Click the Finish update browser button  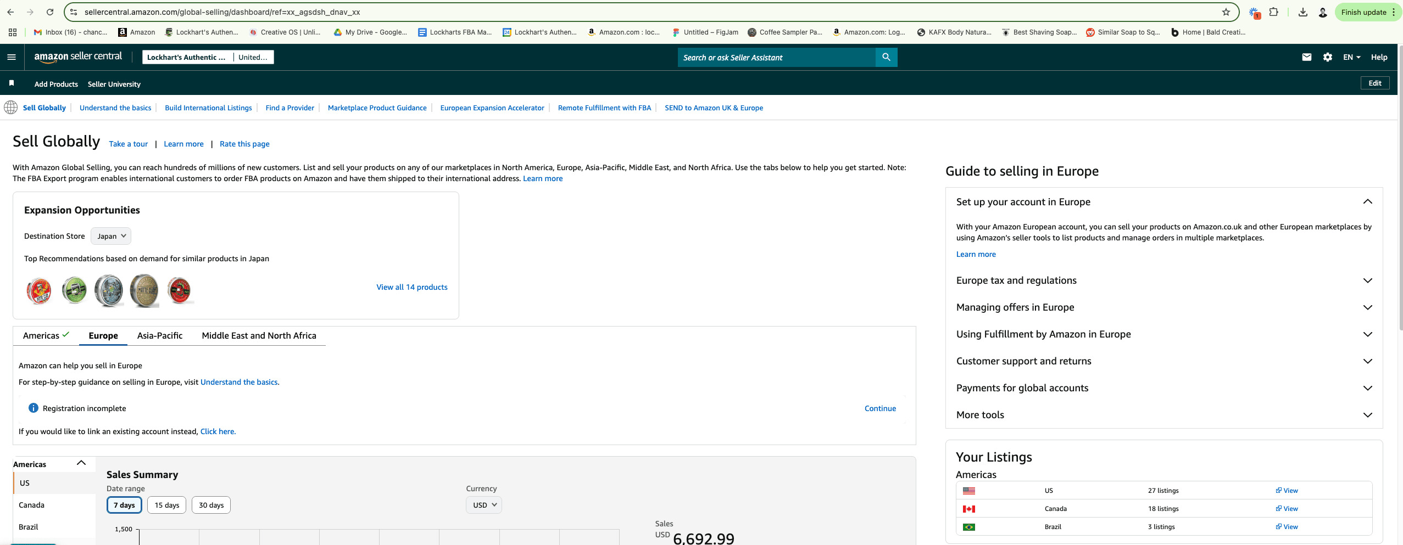1367,12
